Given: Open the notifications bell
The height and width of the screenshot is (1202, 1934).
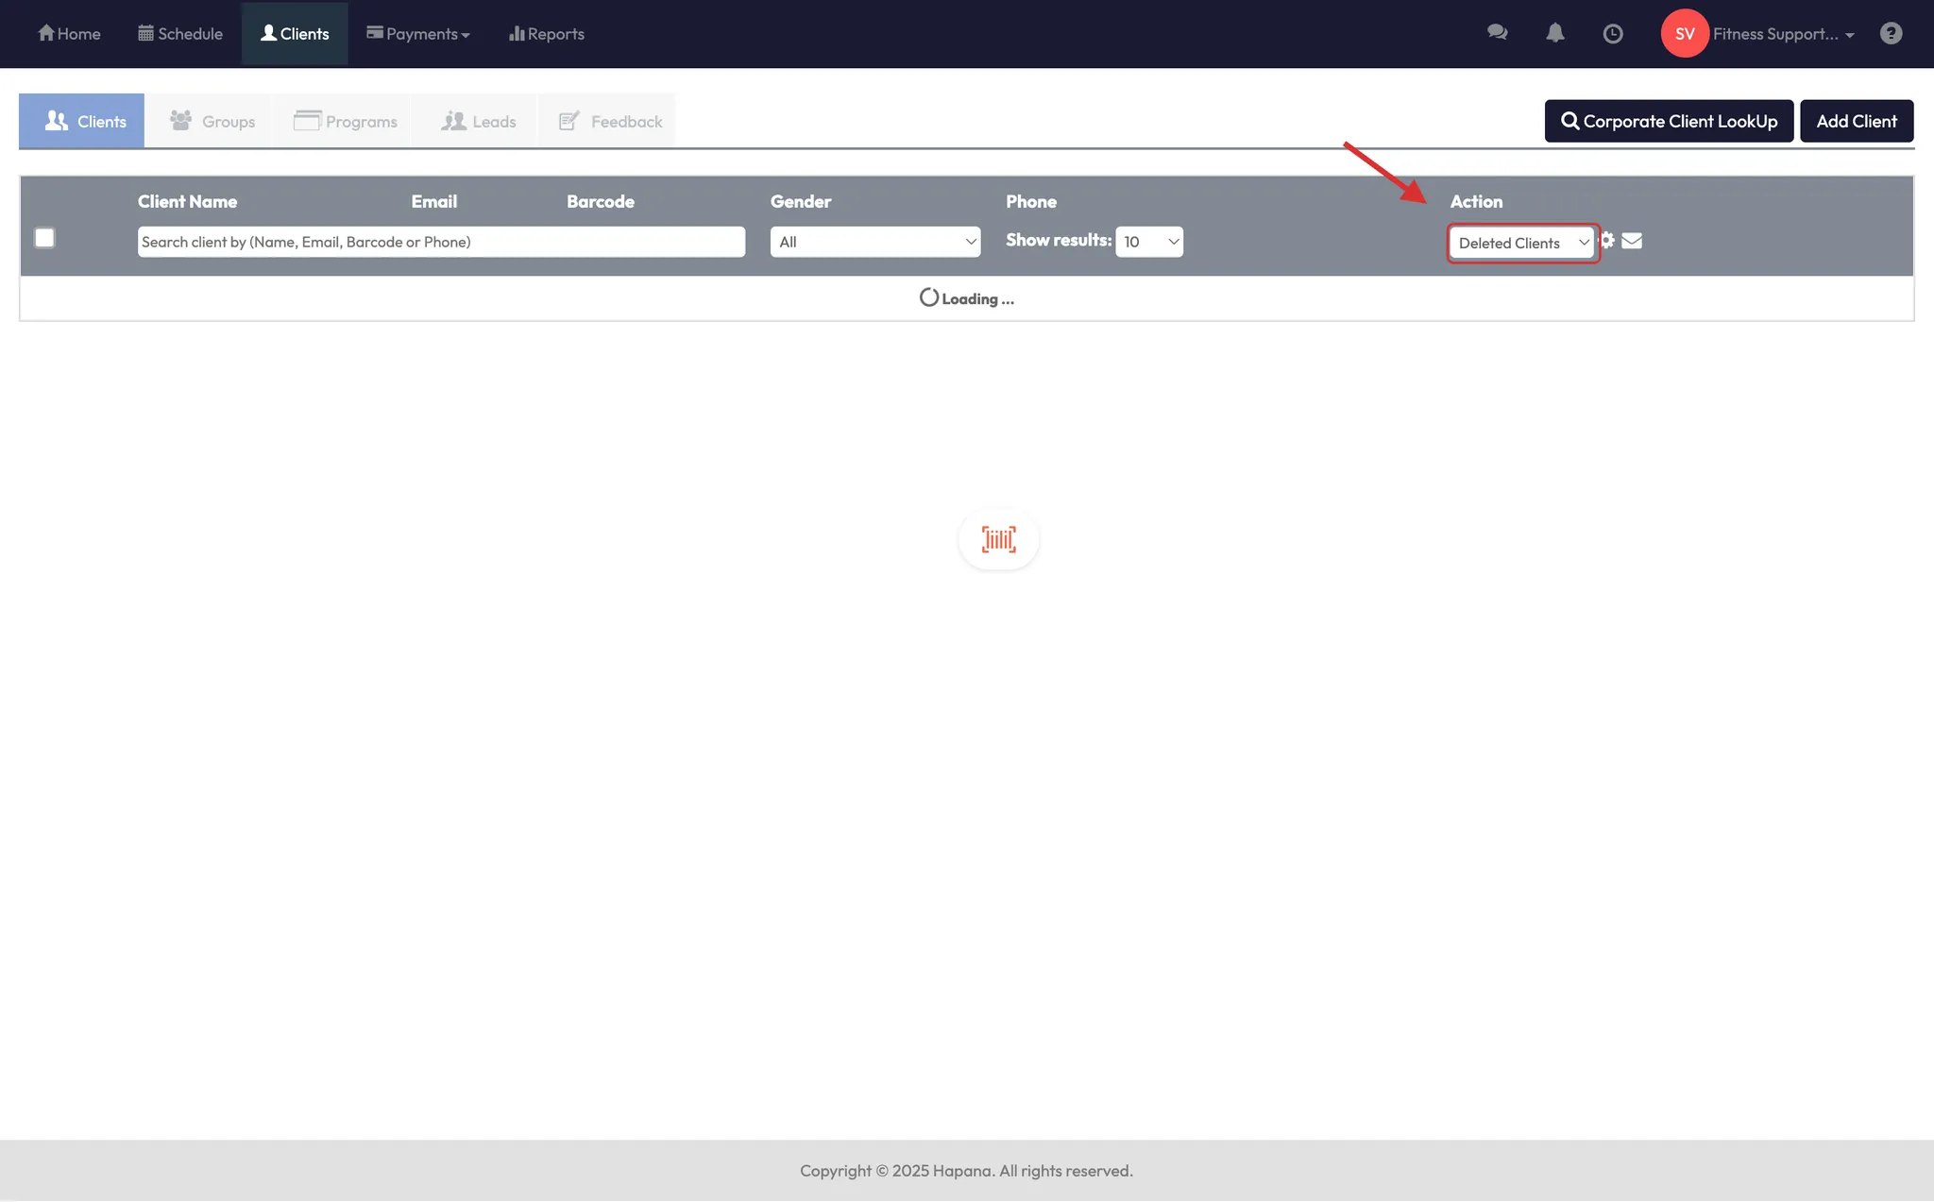Looking at the screenshot, I should tap(1555, 33).
